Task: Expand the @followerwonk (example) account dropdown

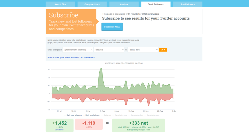Action: tap(78, 50)
